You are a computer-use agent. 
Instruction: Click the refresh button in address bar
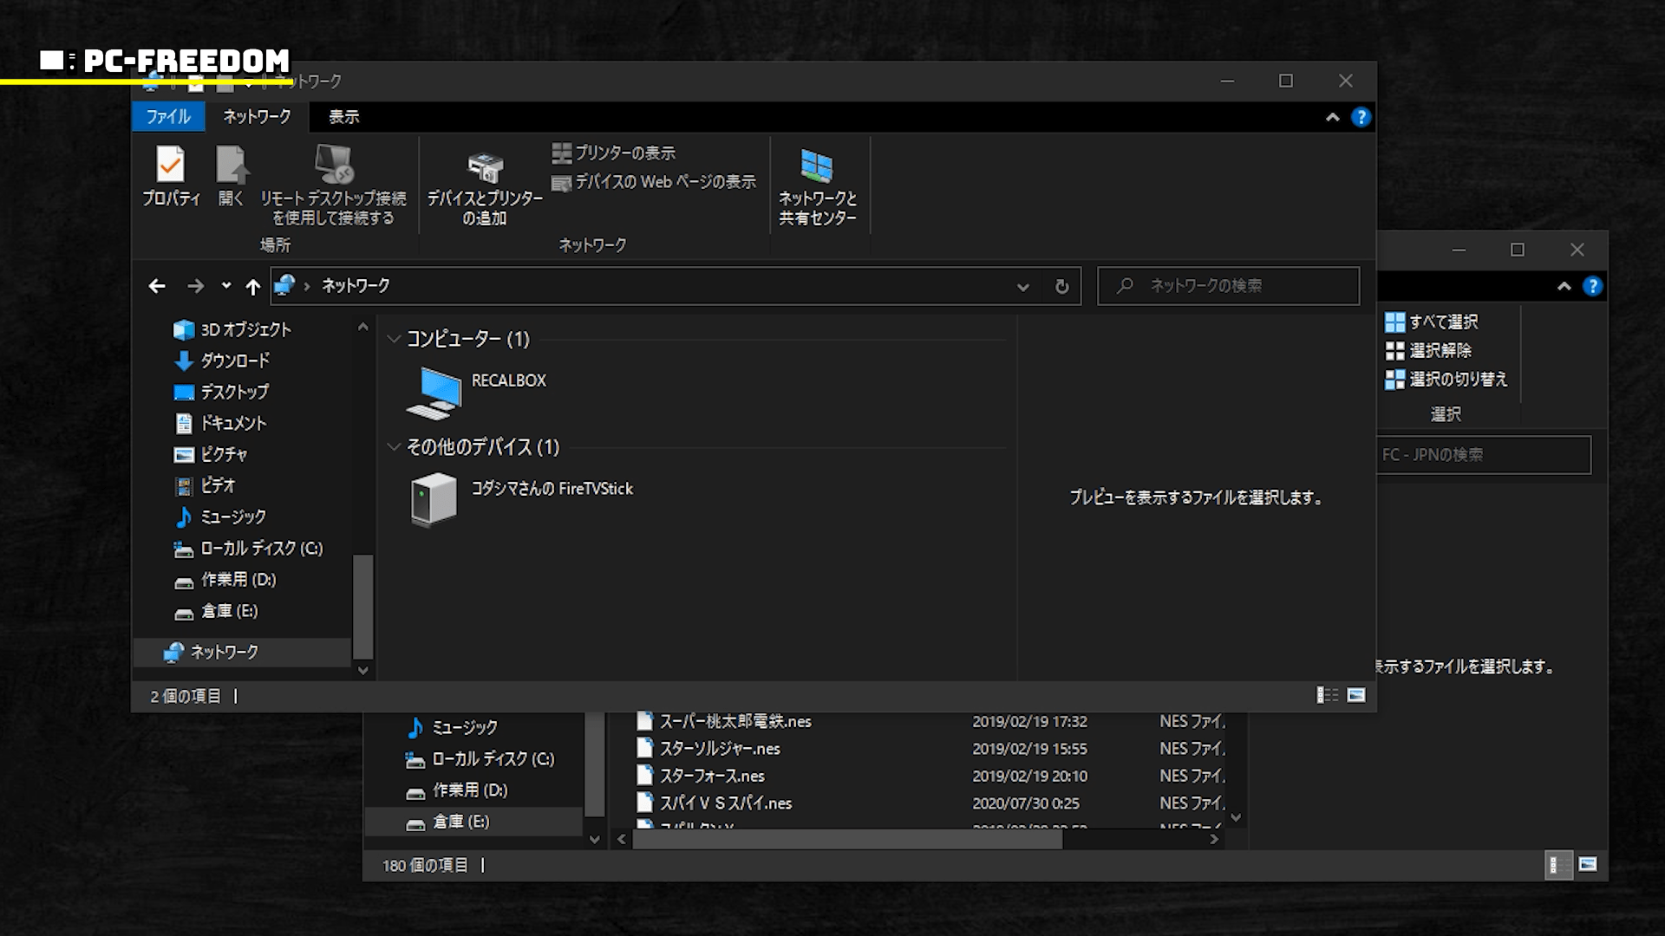[x=1061, y=286]
